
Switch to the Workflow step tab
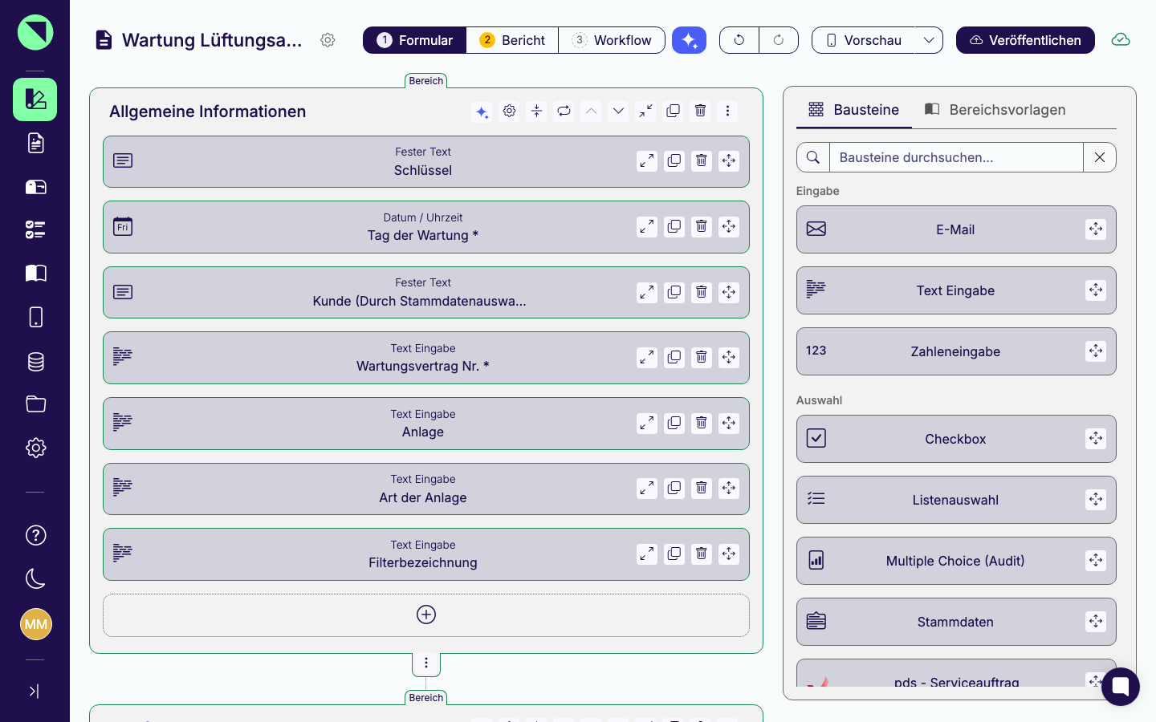pyautogui.click(x=612, y=40)
